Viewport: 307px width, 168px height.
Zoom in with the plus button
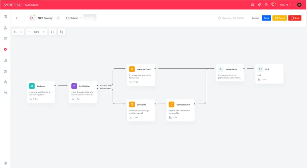pyautogui.click(x=44, y=32)
